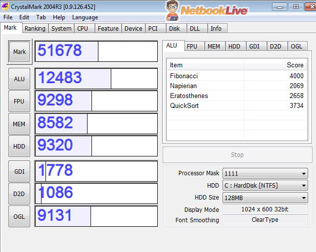
Task: Click the Item column header
Action: [205, 65]
